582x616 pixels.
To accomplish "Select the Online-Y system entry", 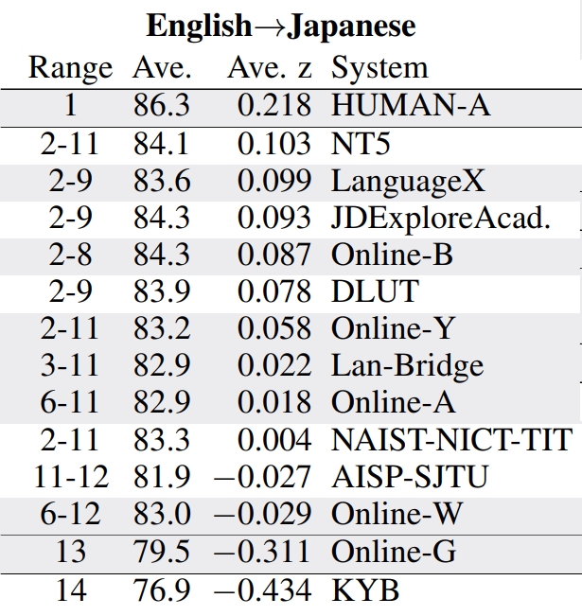I will [393, 329].
